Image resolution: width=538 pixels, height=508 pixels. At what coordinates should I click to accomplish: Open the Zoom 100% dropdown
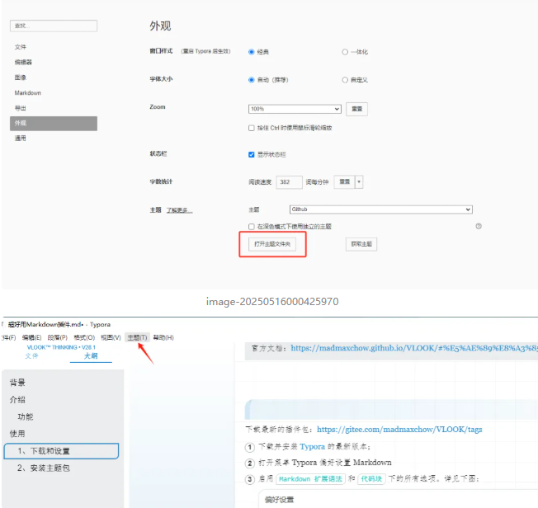(295, 109)
